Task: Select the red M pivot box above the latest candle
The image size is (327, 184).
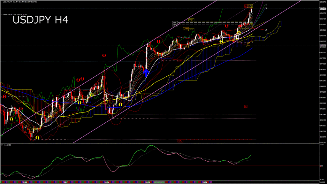Action: click(246, 6)
